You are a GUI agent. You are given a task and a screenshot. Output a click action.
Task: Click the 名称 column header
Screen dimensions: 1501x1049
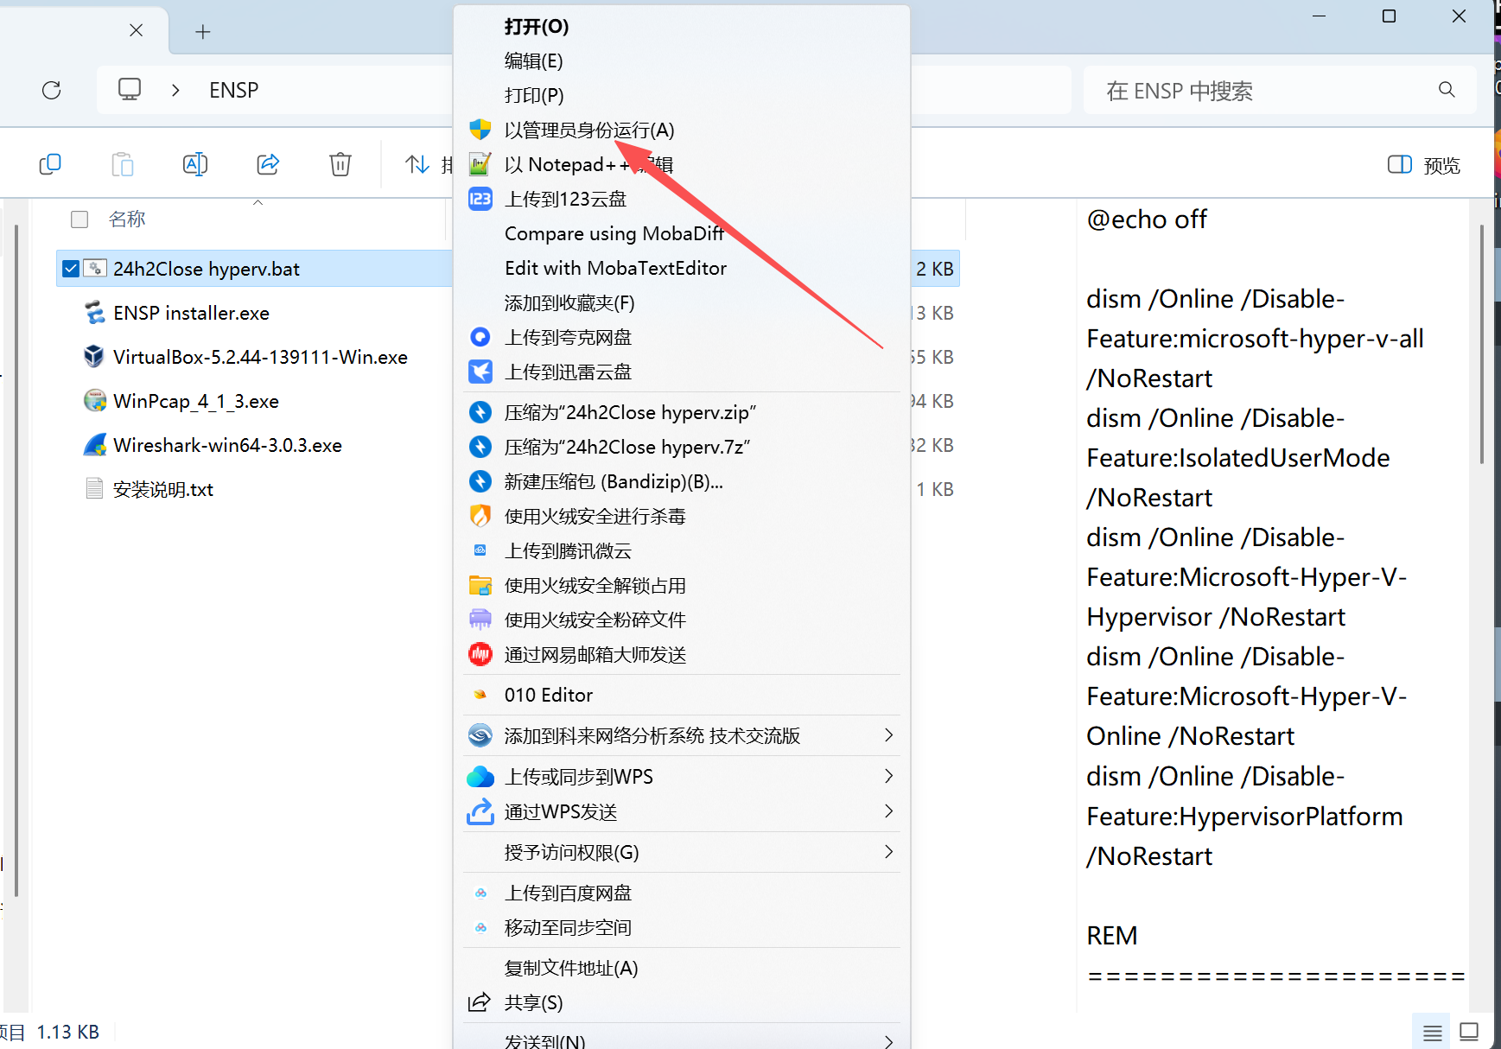(x=127, y=219)
